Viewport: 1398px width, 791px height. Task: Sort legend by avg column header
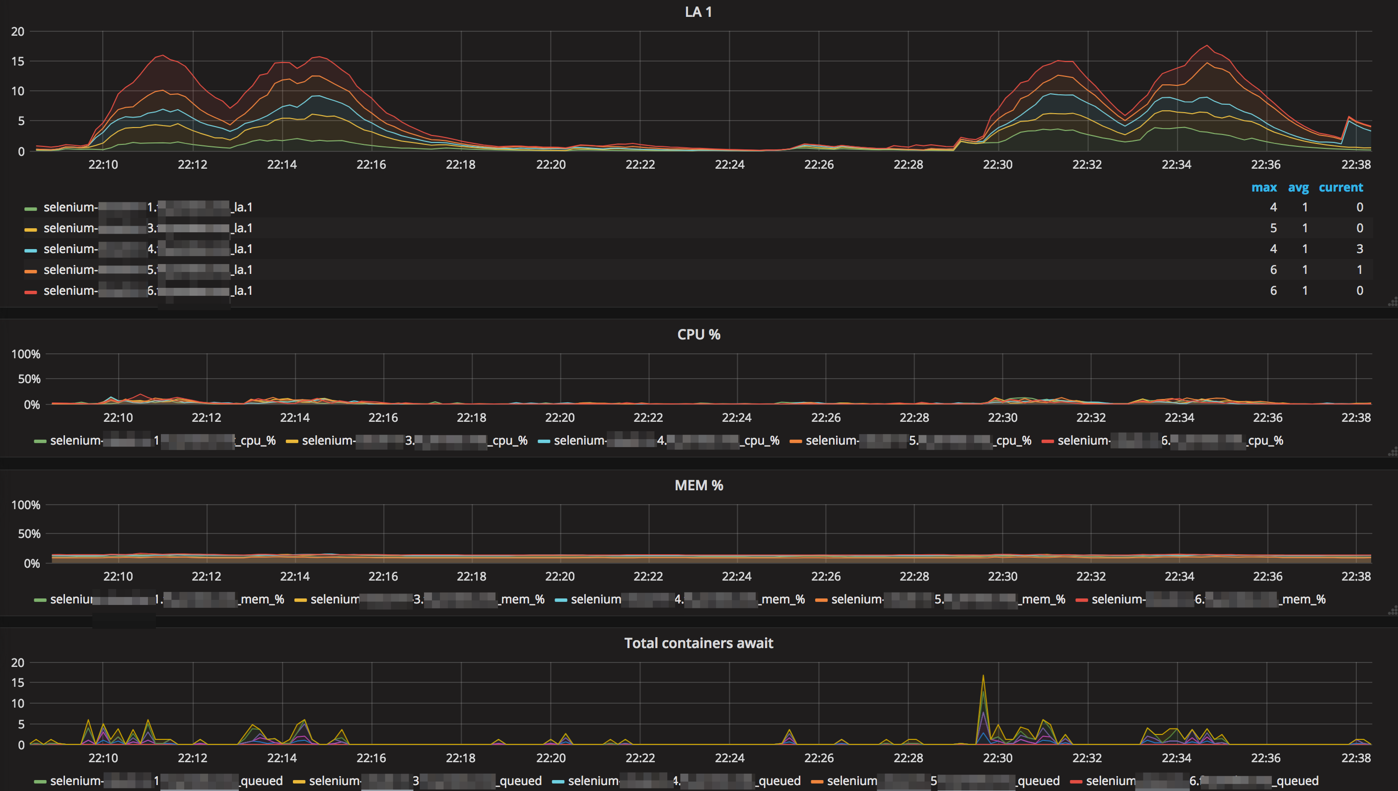coord(1298,188)
